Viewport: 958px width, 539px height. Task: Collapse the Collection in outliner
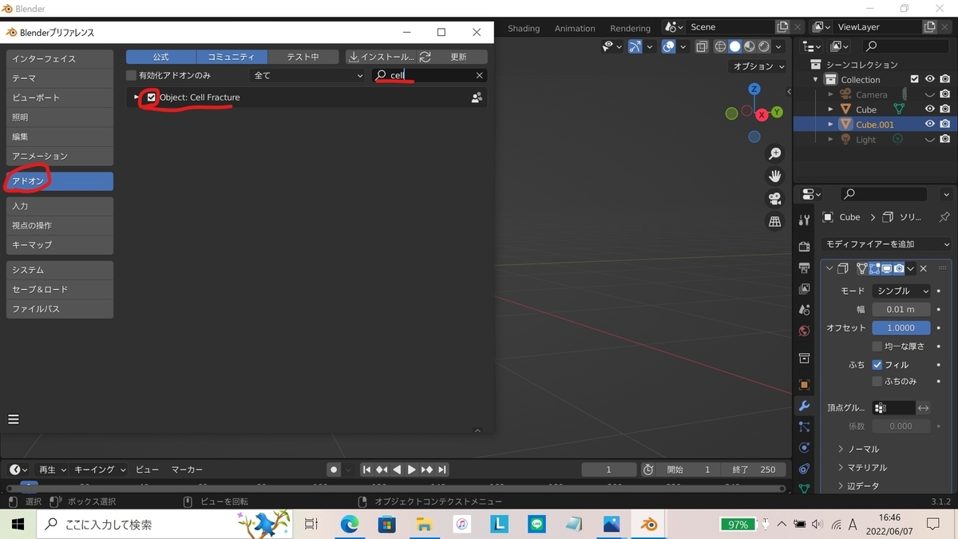[816, 80]
